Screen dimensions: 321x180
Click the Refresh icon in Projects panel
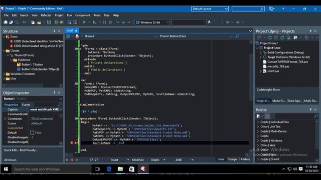click(282, 38)
